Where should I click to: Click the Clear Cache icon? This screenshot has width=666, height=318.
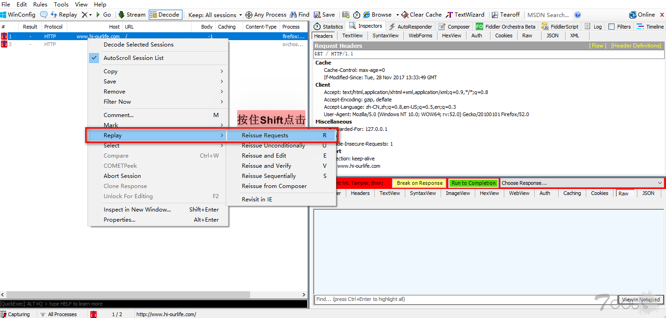coord(405,15)
